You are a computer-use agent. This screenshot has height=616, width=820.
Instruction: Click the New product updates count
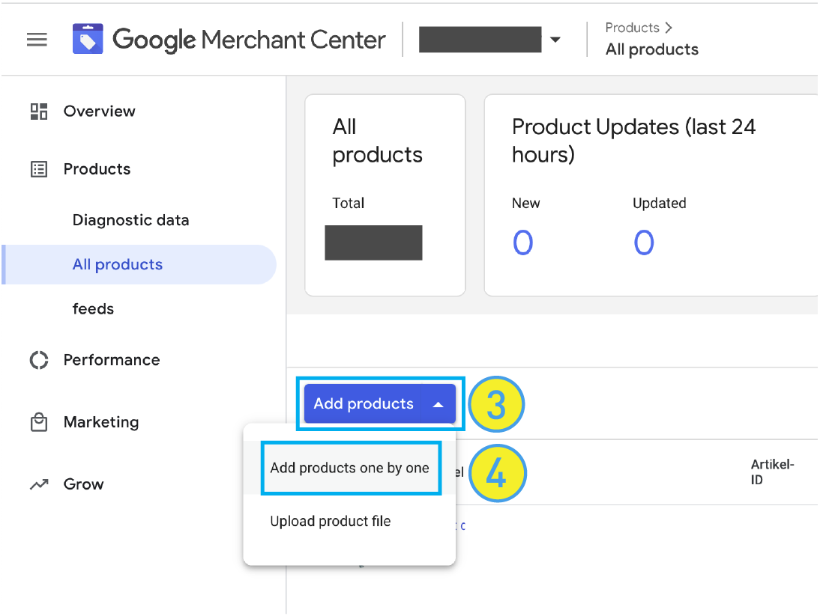522,243
